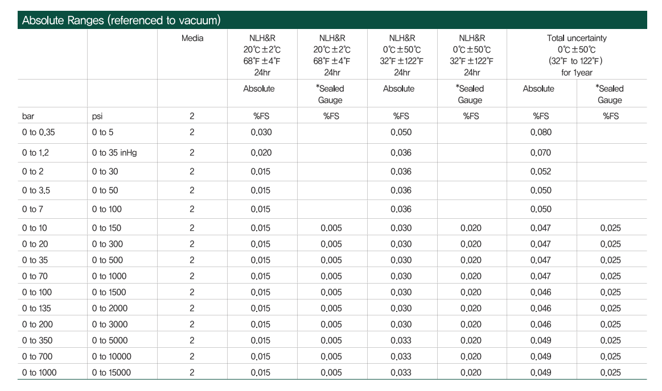
Task: Click the 0.052 total uncertainty value
Action: [x=541, y=172]
